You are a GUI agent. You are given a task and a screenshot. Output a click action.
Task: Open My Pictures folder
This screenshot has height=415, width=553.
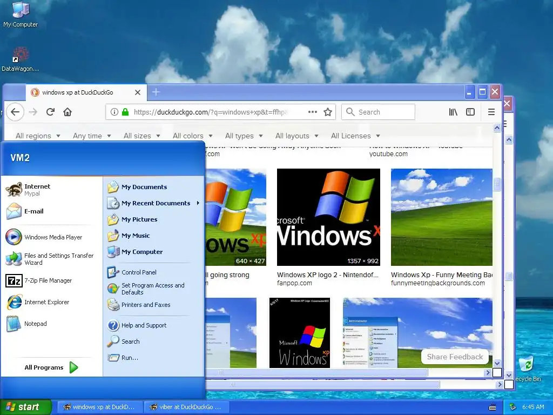[x=154, y=219]
